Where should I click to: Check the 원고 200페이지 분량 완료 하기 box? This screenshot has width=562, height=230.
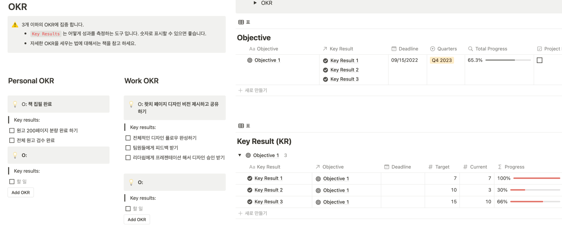[12, 130]
